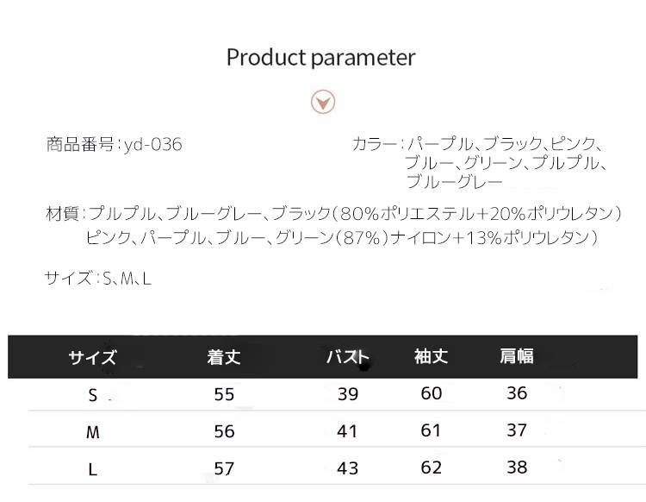
Task: Click the Product parameter heading
Action: pos(320,58)
